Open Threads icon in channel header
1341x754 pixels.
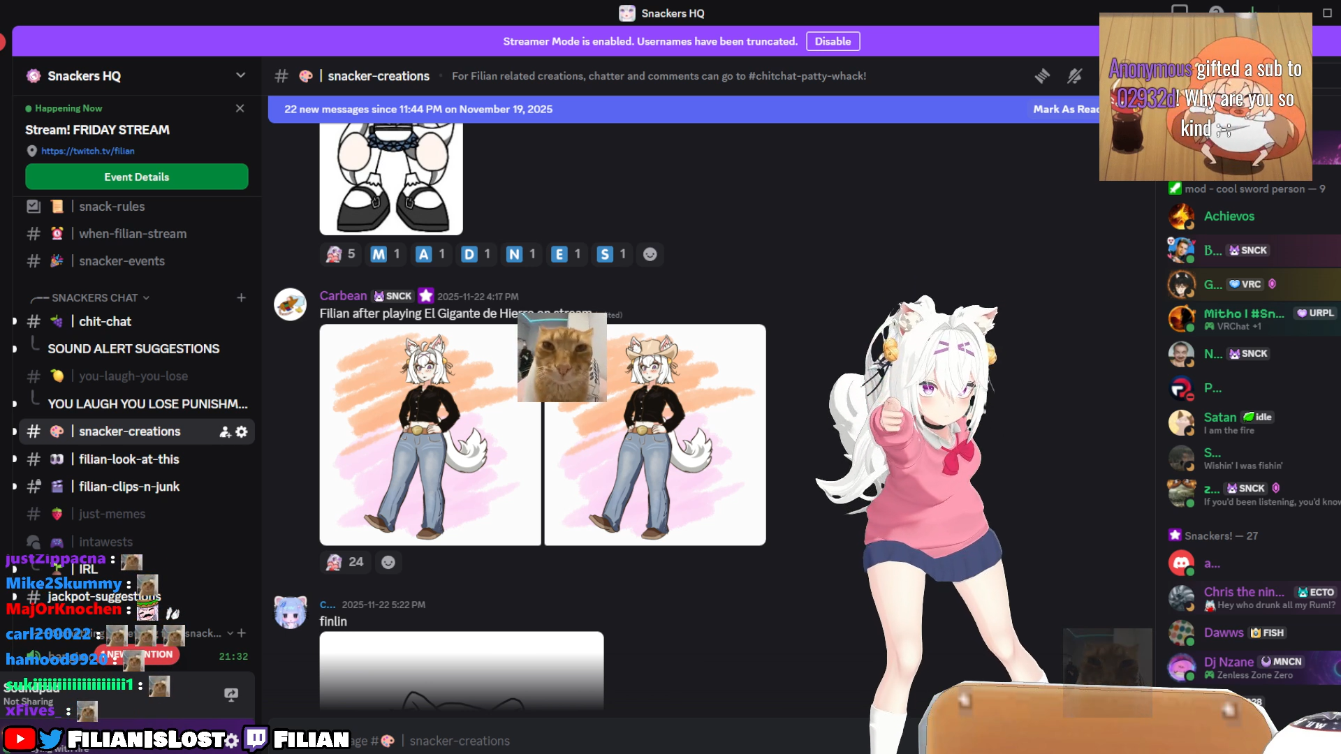[1042, 76]
